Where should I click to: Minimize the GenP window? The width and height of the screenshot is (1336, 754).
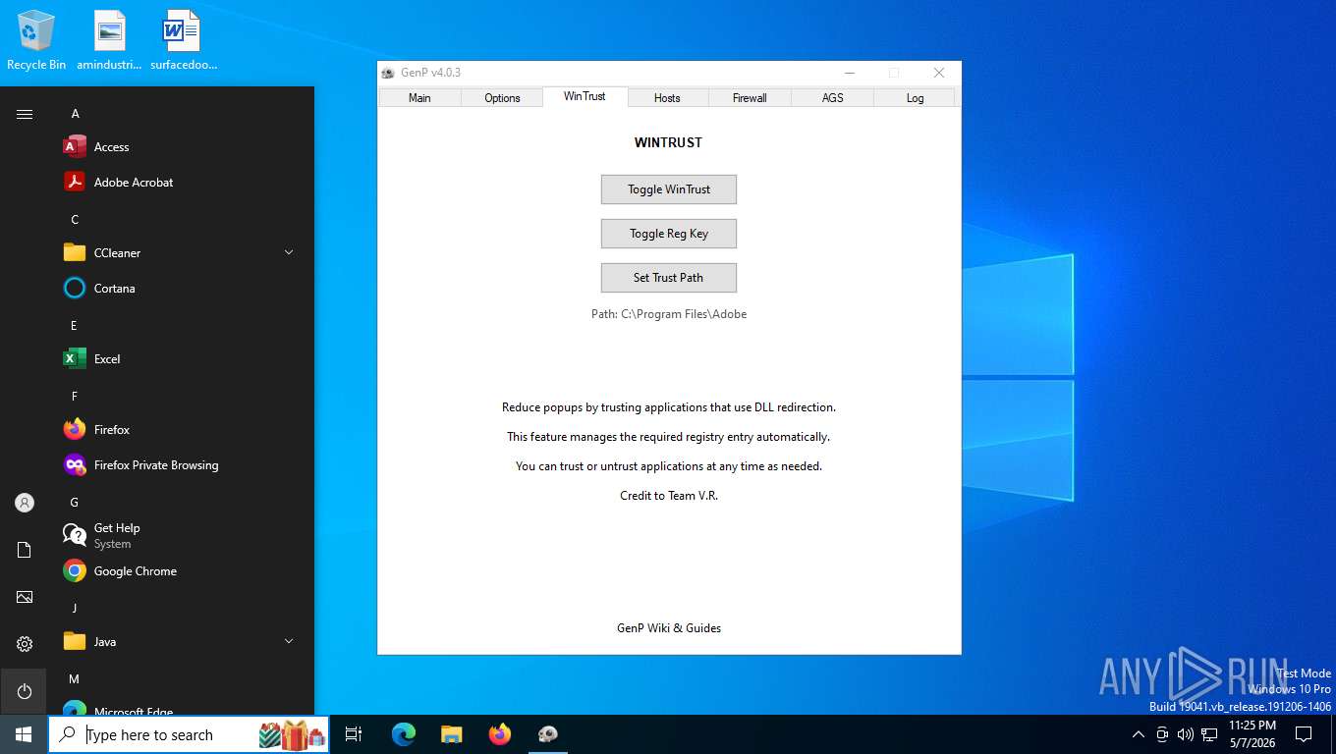point(849,73)
